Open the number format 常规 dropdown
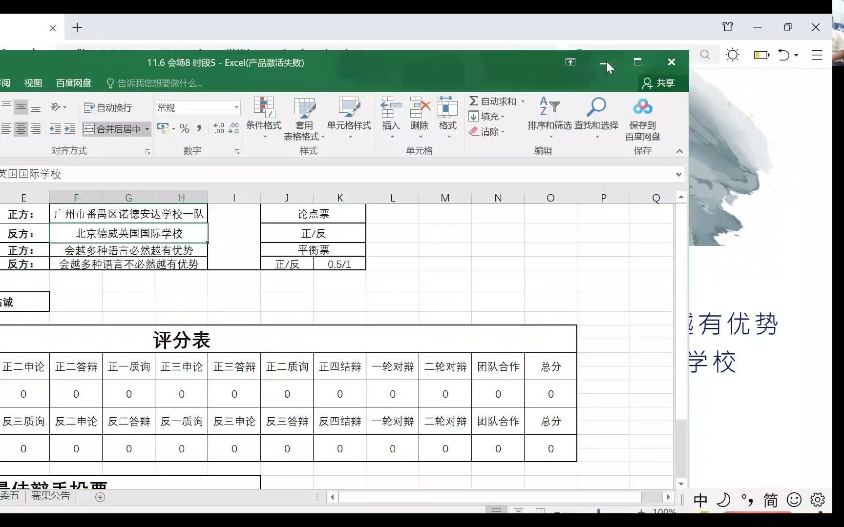 point(236,107)
